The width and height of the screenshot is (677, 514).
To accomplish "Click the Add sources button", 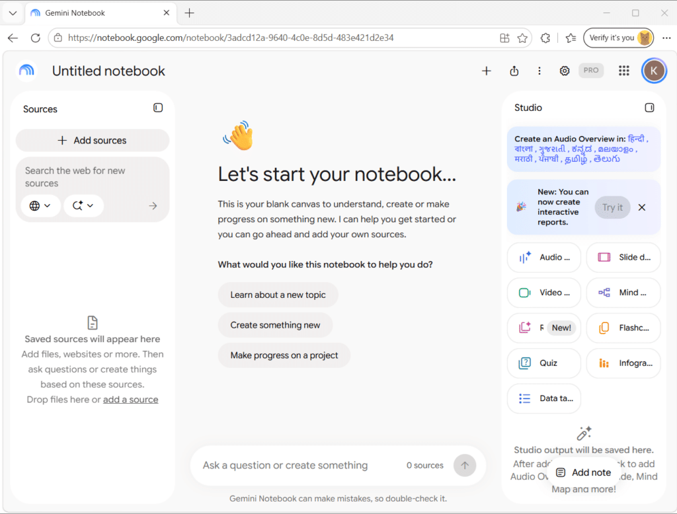I will tap(92, 140).
